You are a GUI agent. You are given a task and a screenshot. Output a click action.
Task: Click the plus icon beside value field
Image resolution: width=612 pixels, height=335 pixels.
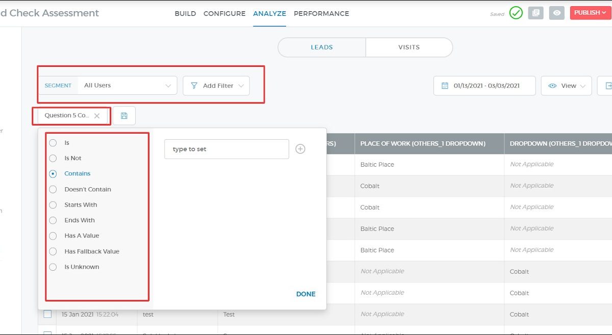(x=300, y=149)
